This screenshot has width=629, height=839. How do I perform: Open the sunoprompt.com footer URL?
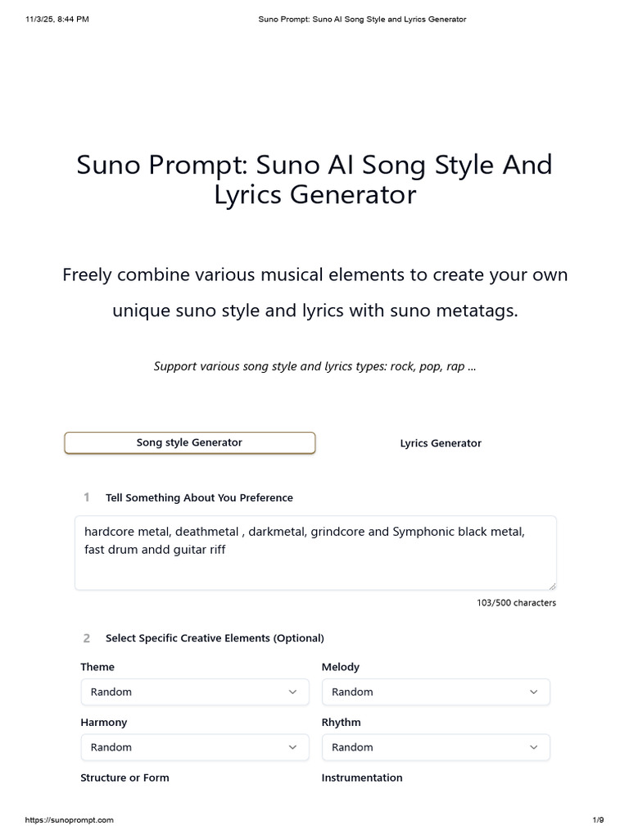tap(70, 820)
